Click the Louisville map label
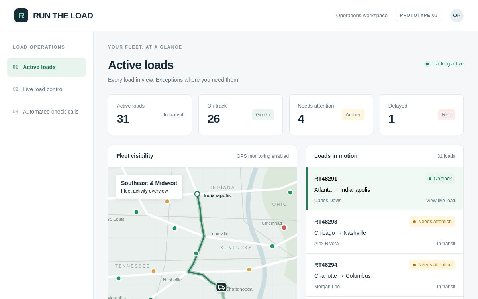The height and width of the screenshot is (299, 478). point(219,234)
